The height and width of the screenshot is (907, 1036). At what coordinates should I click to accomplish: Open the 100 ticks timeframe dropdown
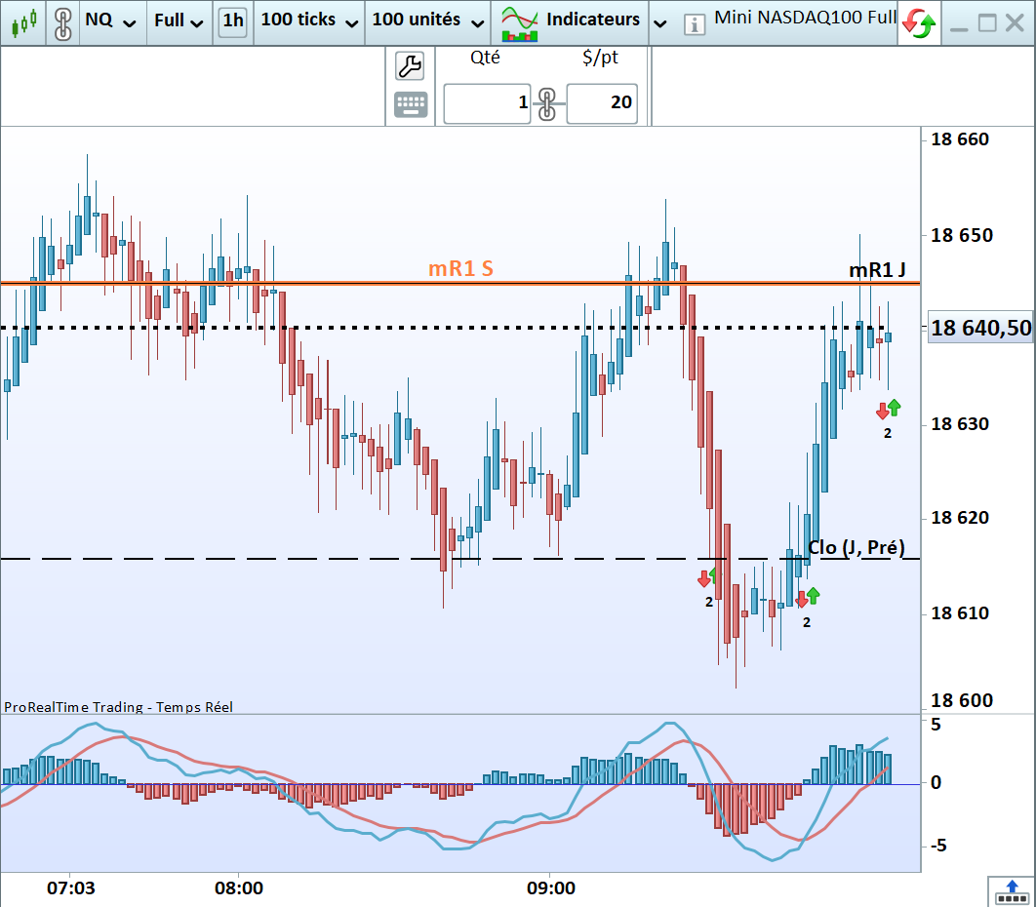(x=309, y=21)
